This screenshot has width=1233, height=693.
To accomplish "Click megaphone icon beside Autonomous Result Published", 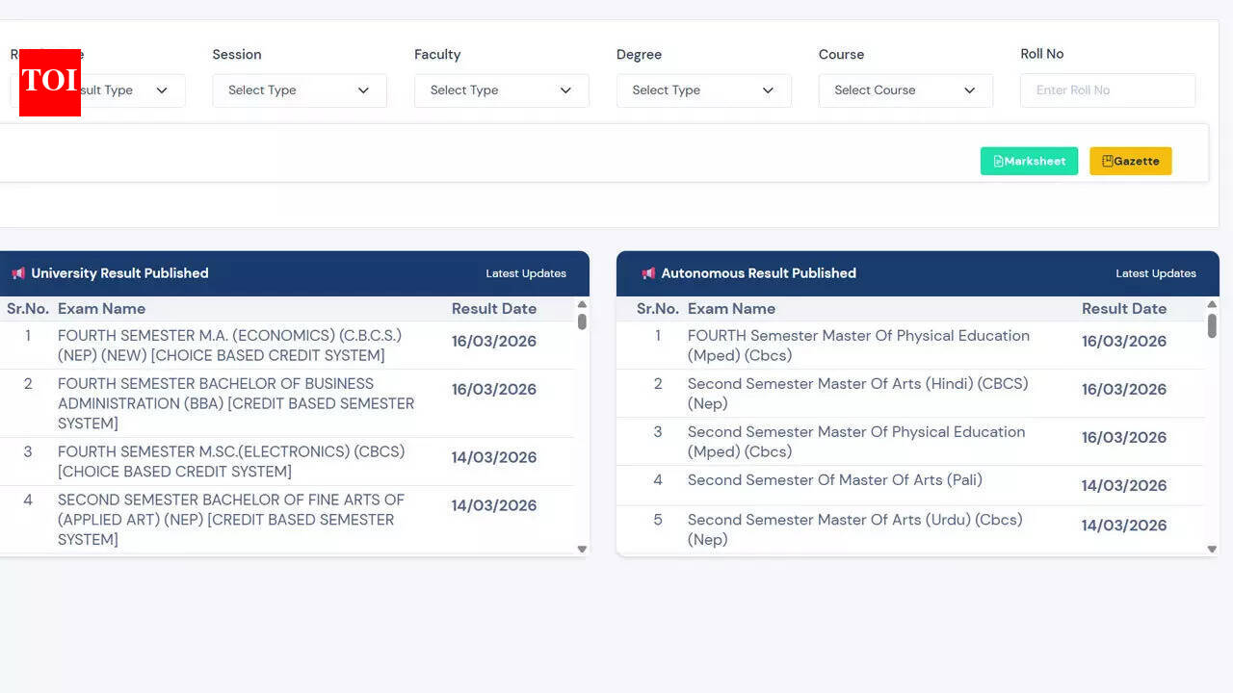I will [x=648, y=273].
